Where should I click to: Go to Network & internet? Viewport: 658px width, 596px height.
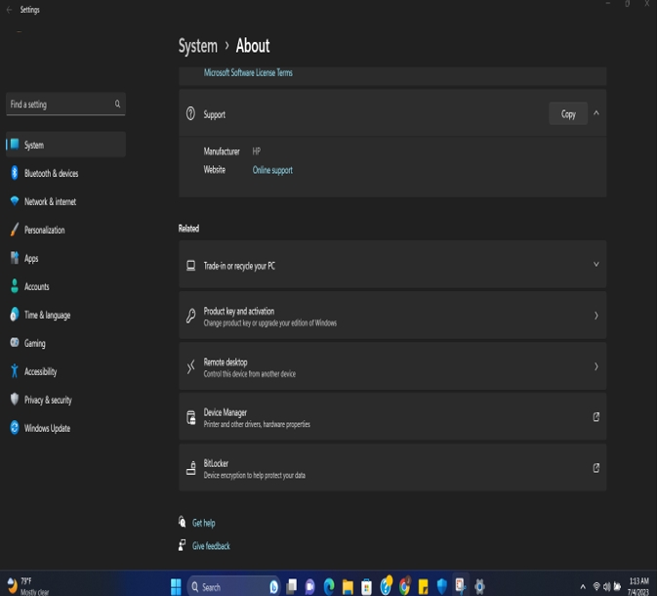pyautogui.click(x=65, y=201)
